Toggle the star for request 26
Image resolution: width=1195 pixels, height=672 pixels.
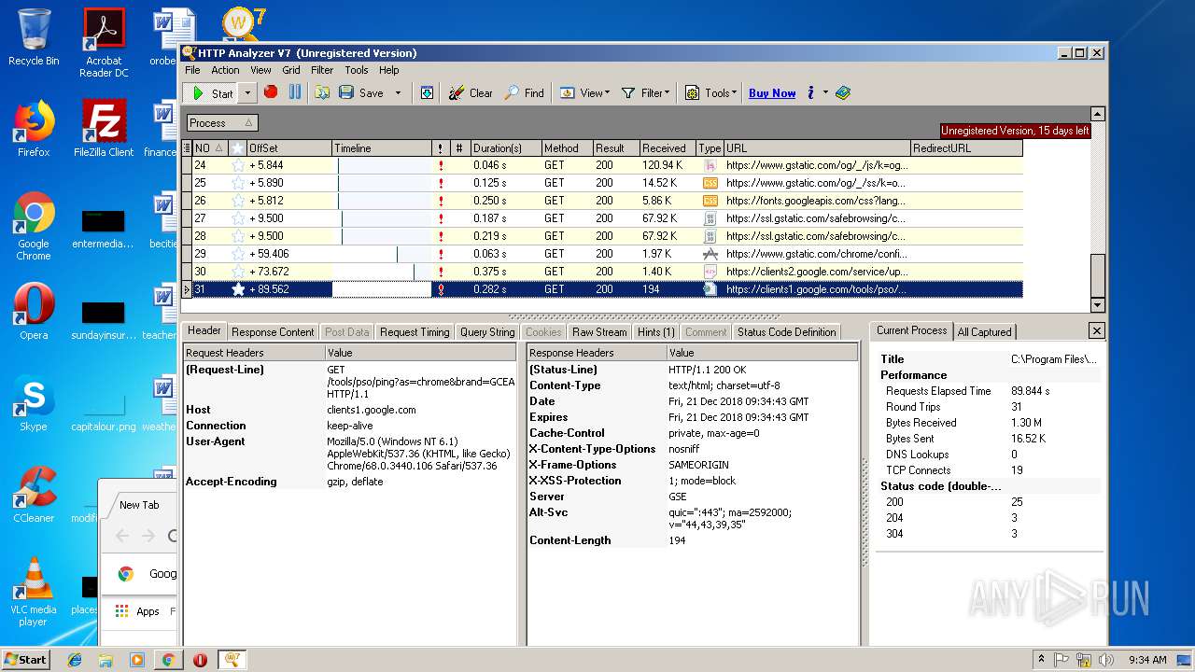[x=238, y=201]
